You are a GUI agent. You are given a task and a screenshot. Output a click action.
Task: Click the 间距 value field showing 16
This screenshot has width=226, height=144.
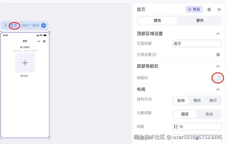197,127
